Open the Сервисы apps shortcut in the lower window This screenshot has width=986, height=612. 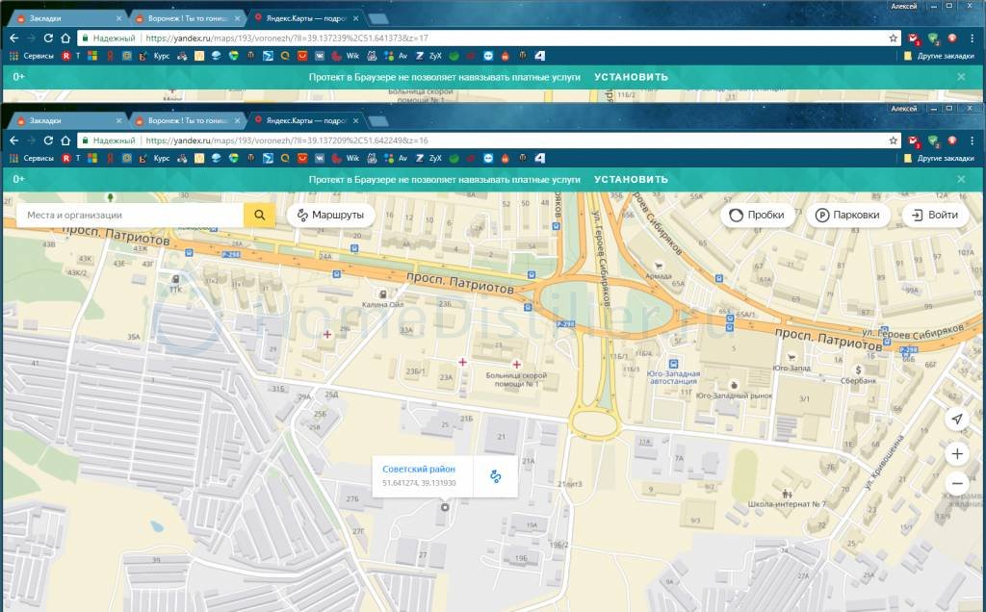point(32,159)
